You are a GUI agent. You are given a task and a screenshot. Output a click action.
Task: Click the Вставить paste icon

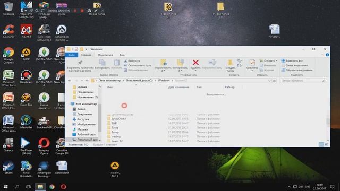(117, 63)
